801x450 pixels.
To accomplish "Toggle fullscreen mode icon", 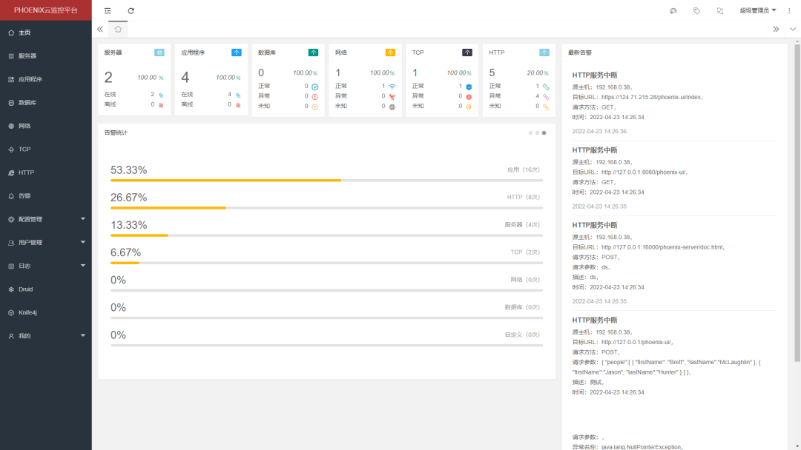I will coord(719,11).
